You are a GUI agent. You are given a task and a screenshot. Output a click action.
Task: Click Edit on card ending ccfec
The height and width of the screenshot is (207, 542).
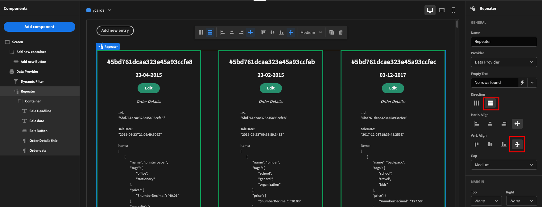393,88
